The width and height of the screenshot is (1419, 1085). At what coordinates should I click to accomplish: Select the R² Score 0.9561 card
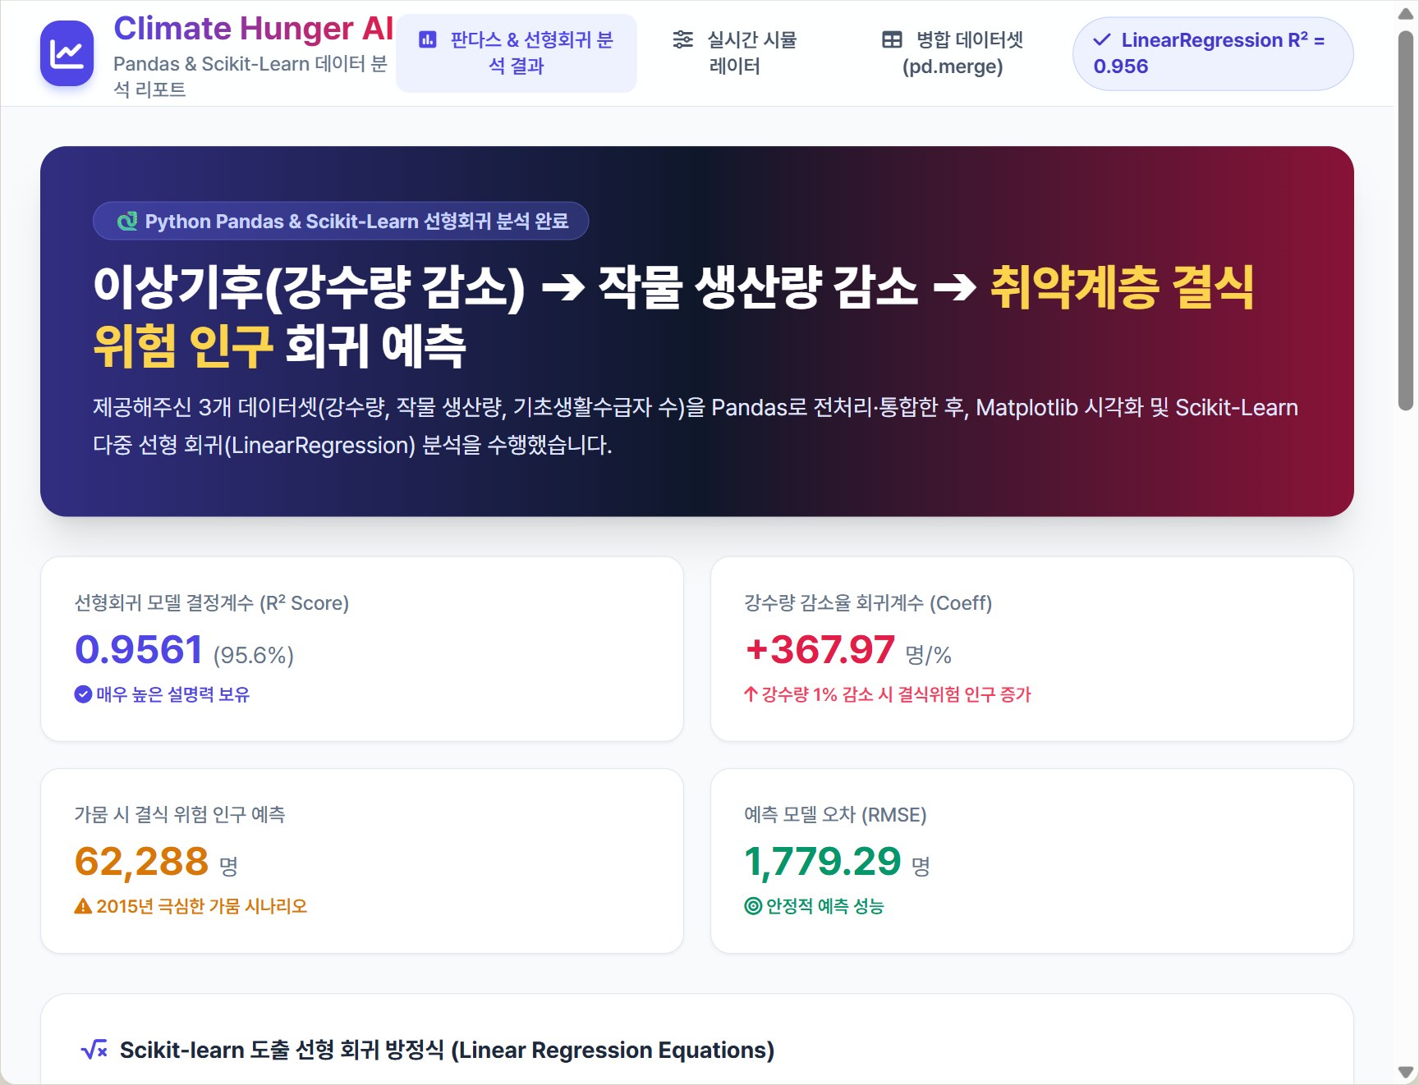[362, 649]
